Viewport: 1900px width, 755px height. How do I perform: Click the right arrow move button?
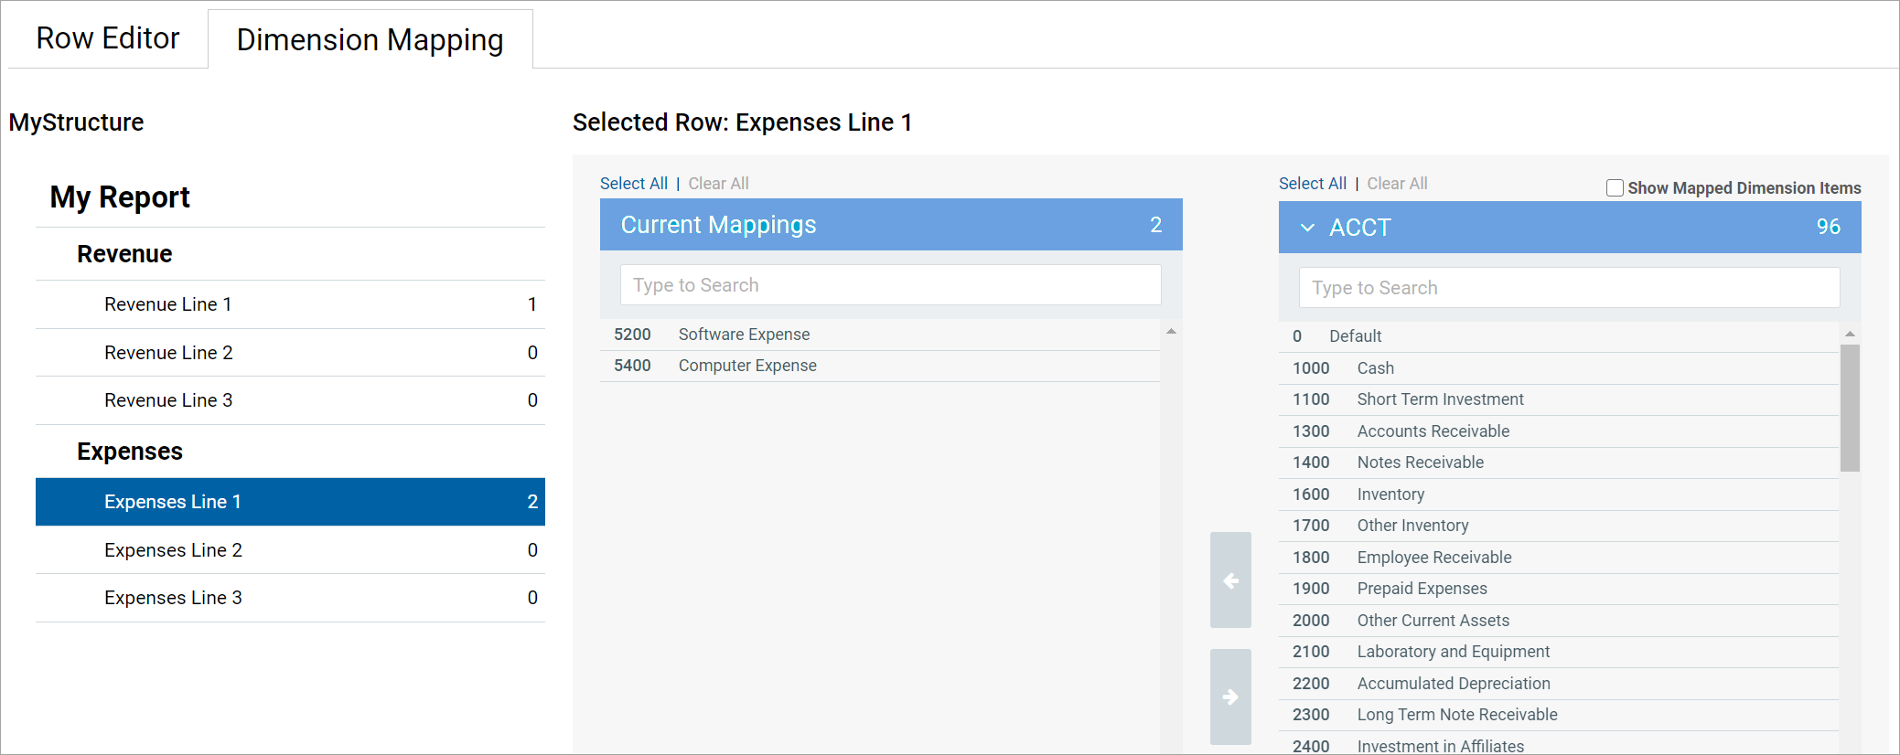pyautogui.click(x=1230, y=697)
